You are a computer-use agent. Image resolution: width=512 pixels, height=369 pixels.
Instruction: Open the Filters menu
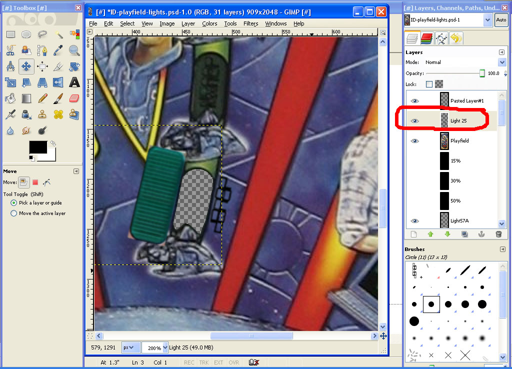250,23
